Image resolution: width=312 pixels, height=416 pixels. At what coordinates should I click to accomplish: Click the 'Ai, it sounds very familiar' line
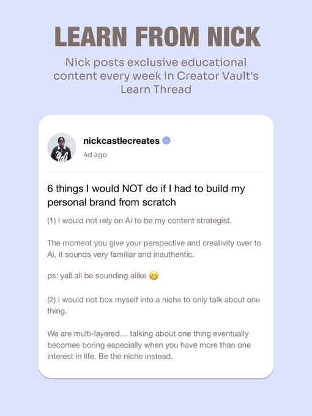(121, 254)
